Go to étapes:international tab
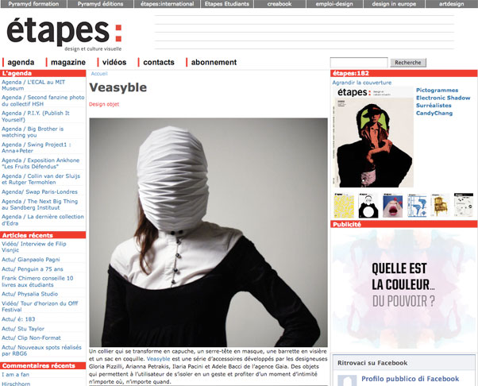The width and height of the screenshot is (478, 386). tap(167, 4)
